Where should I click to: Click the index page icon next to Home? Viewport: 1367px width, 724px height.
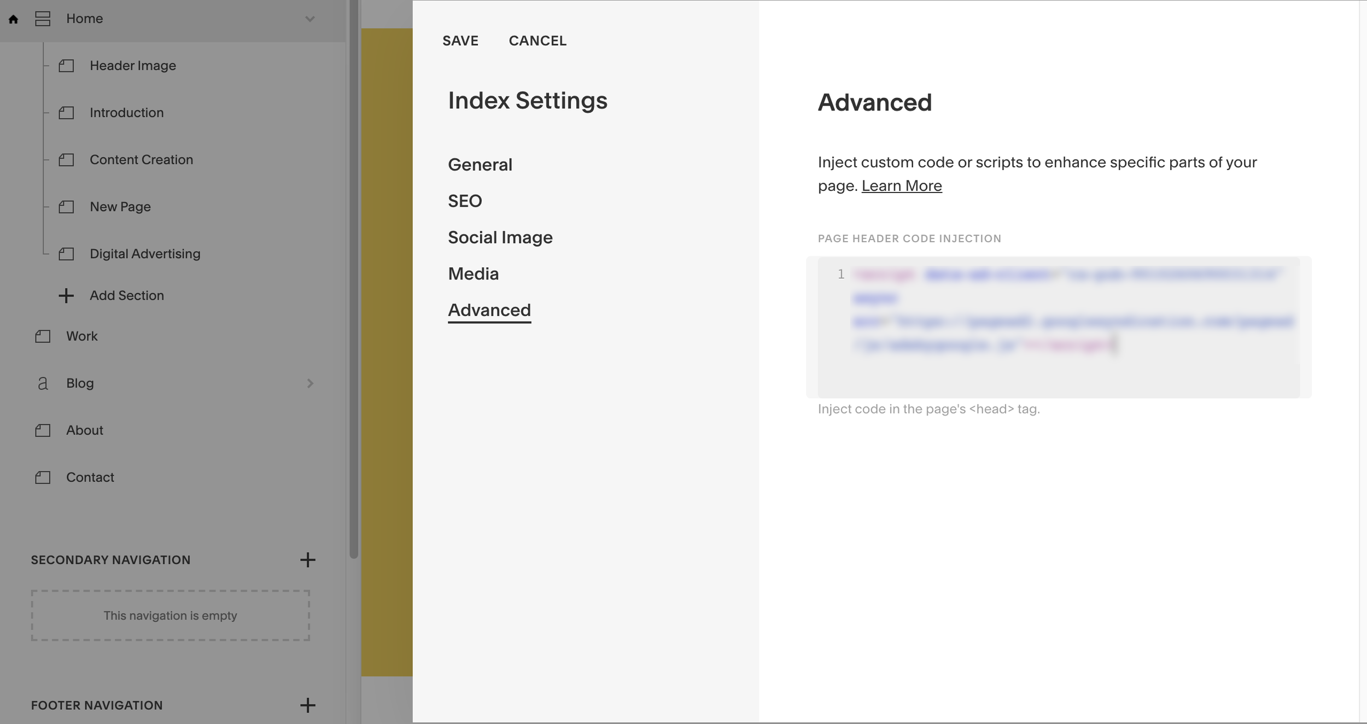[43, 19]
